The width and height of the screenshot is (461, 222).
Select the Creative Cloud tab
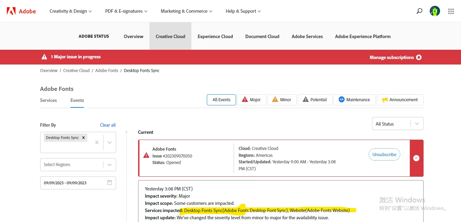click(170, 36)
